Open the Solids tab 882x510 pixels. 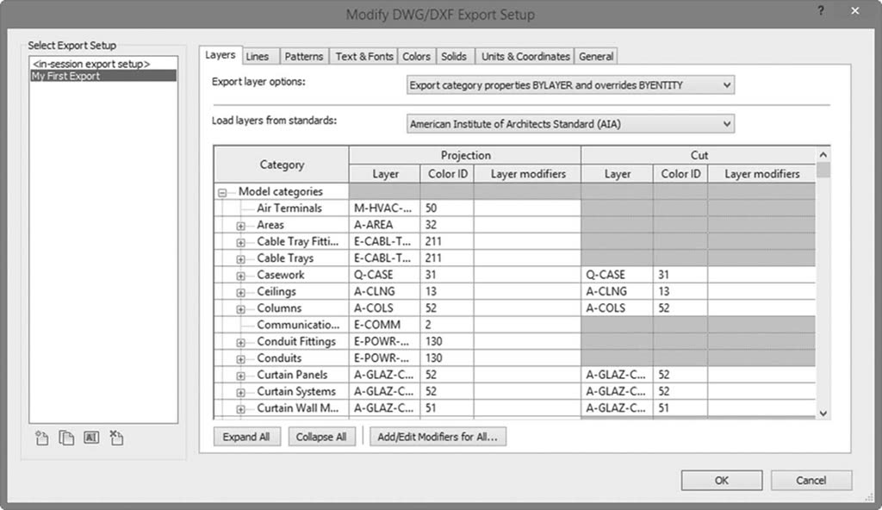454,56
